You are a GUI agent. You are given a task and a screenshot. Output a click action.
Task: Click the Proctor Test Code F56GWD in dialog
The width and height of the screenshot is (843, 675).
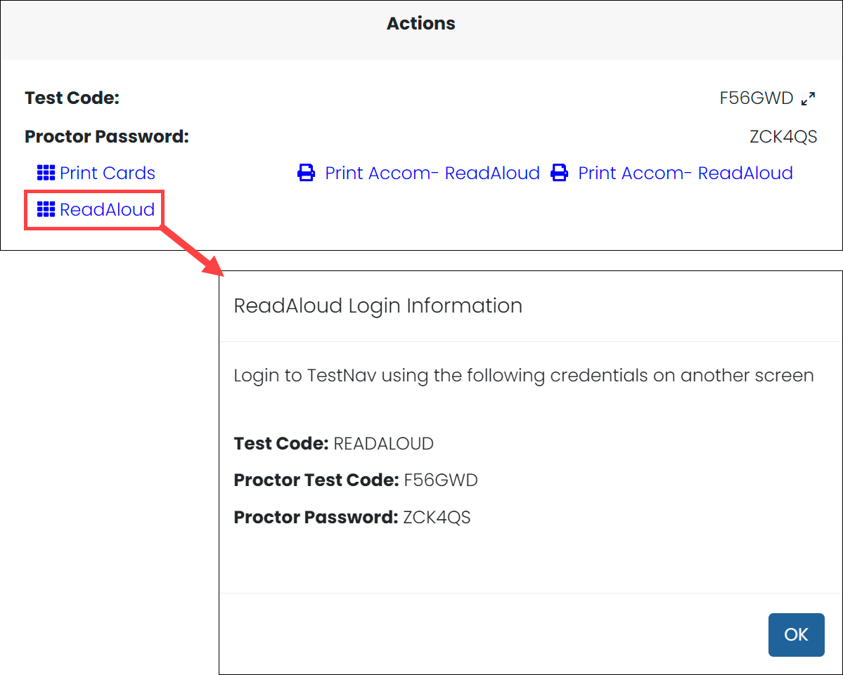click(x=441, y=480)
